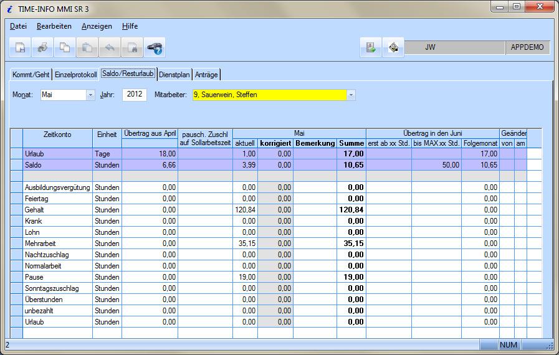The width and height of the screenshot is (559, 355).
Task: Select the unbezahlt row
Action: click(x=275, y=311)
